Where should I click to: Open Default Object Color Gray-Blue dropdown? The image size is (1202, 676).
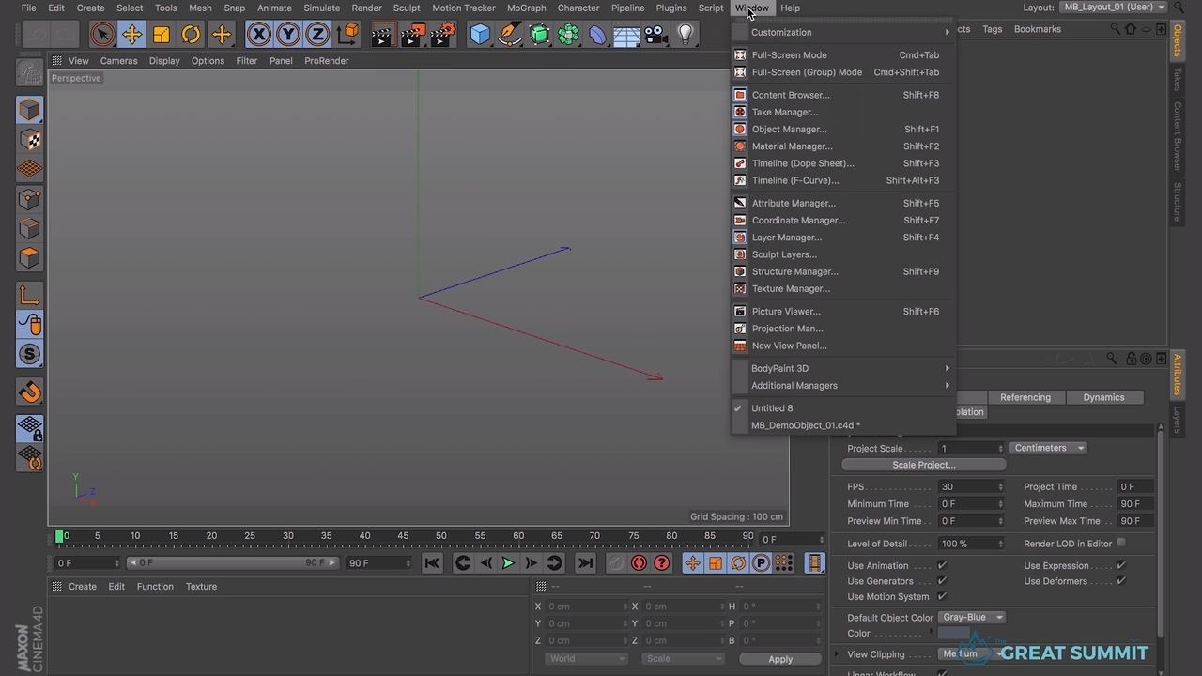(x=971, y=617)
